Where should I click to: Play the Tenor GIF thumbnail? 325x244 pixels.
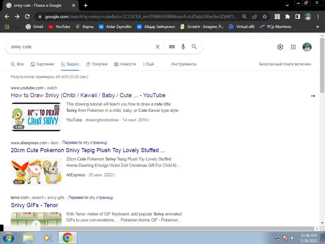pyautogui.click(x=36, y=219)
